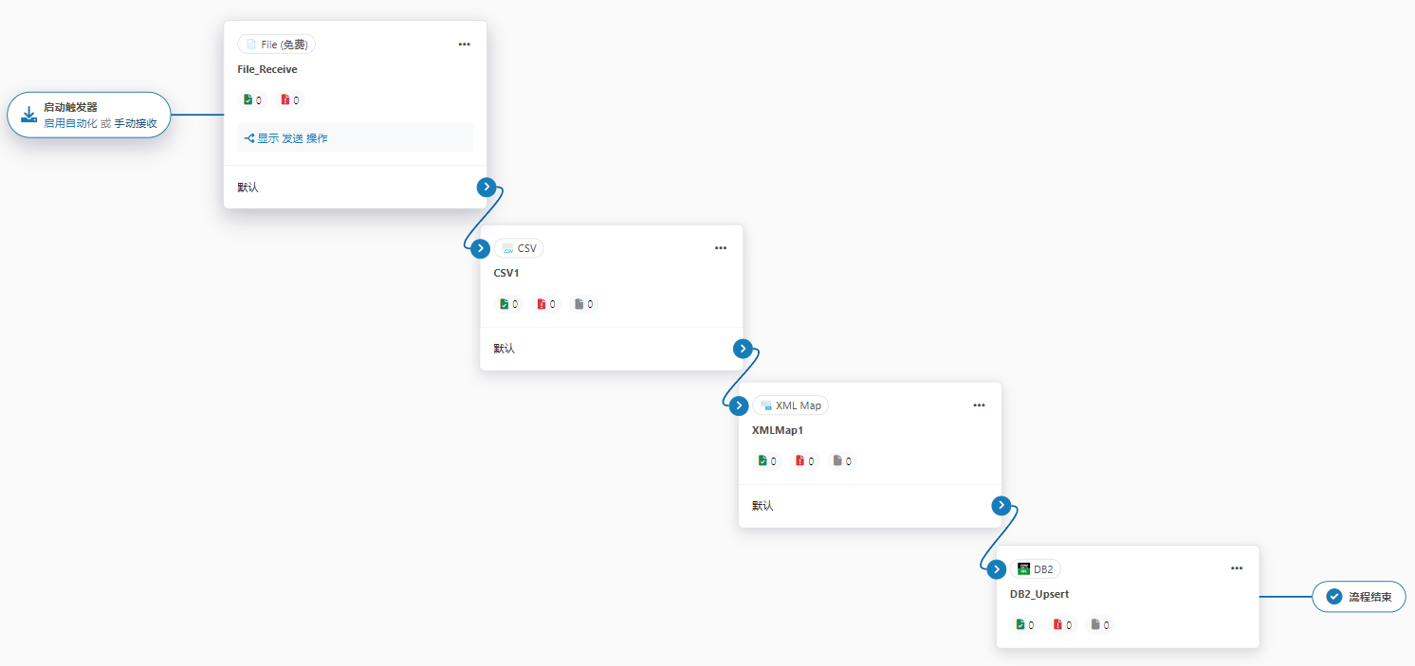Click the download icon on the start trigger
Viewport: 1415px width, 666px height.
tap(28, 115)
